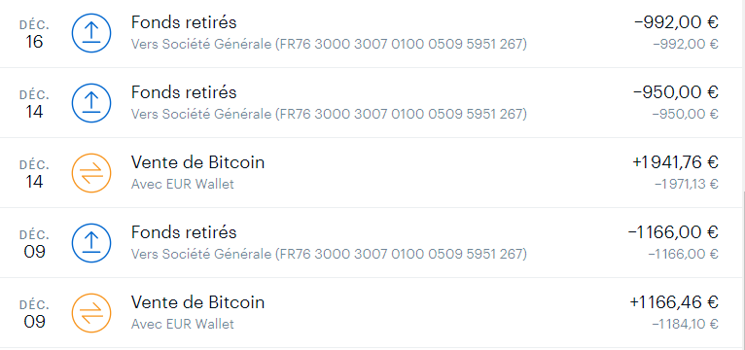Open the Fonds retirés entry of -950,00 €
Image resolution: width=745 pixels, height=350 pixels.
click(371, 103)
